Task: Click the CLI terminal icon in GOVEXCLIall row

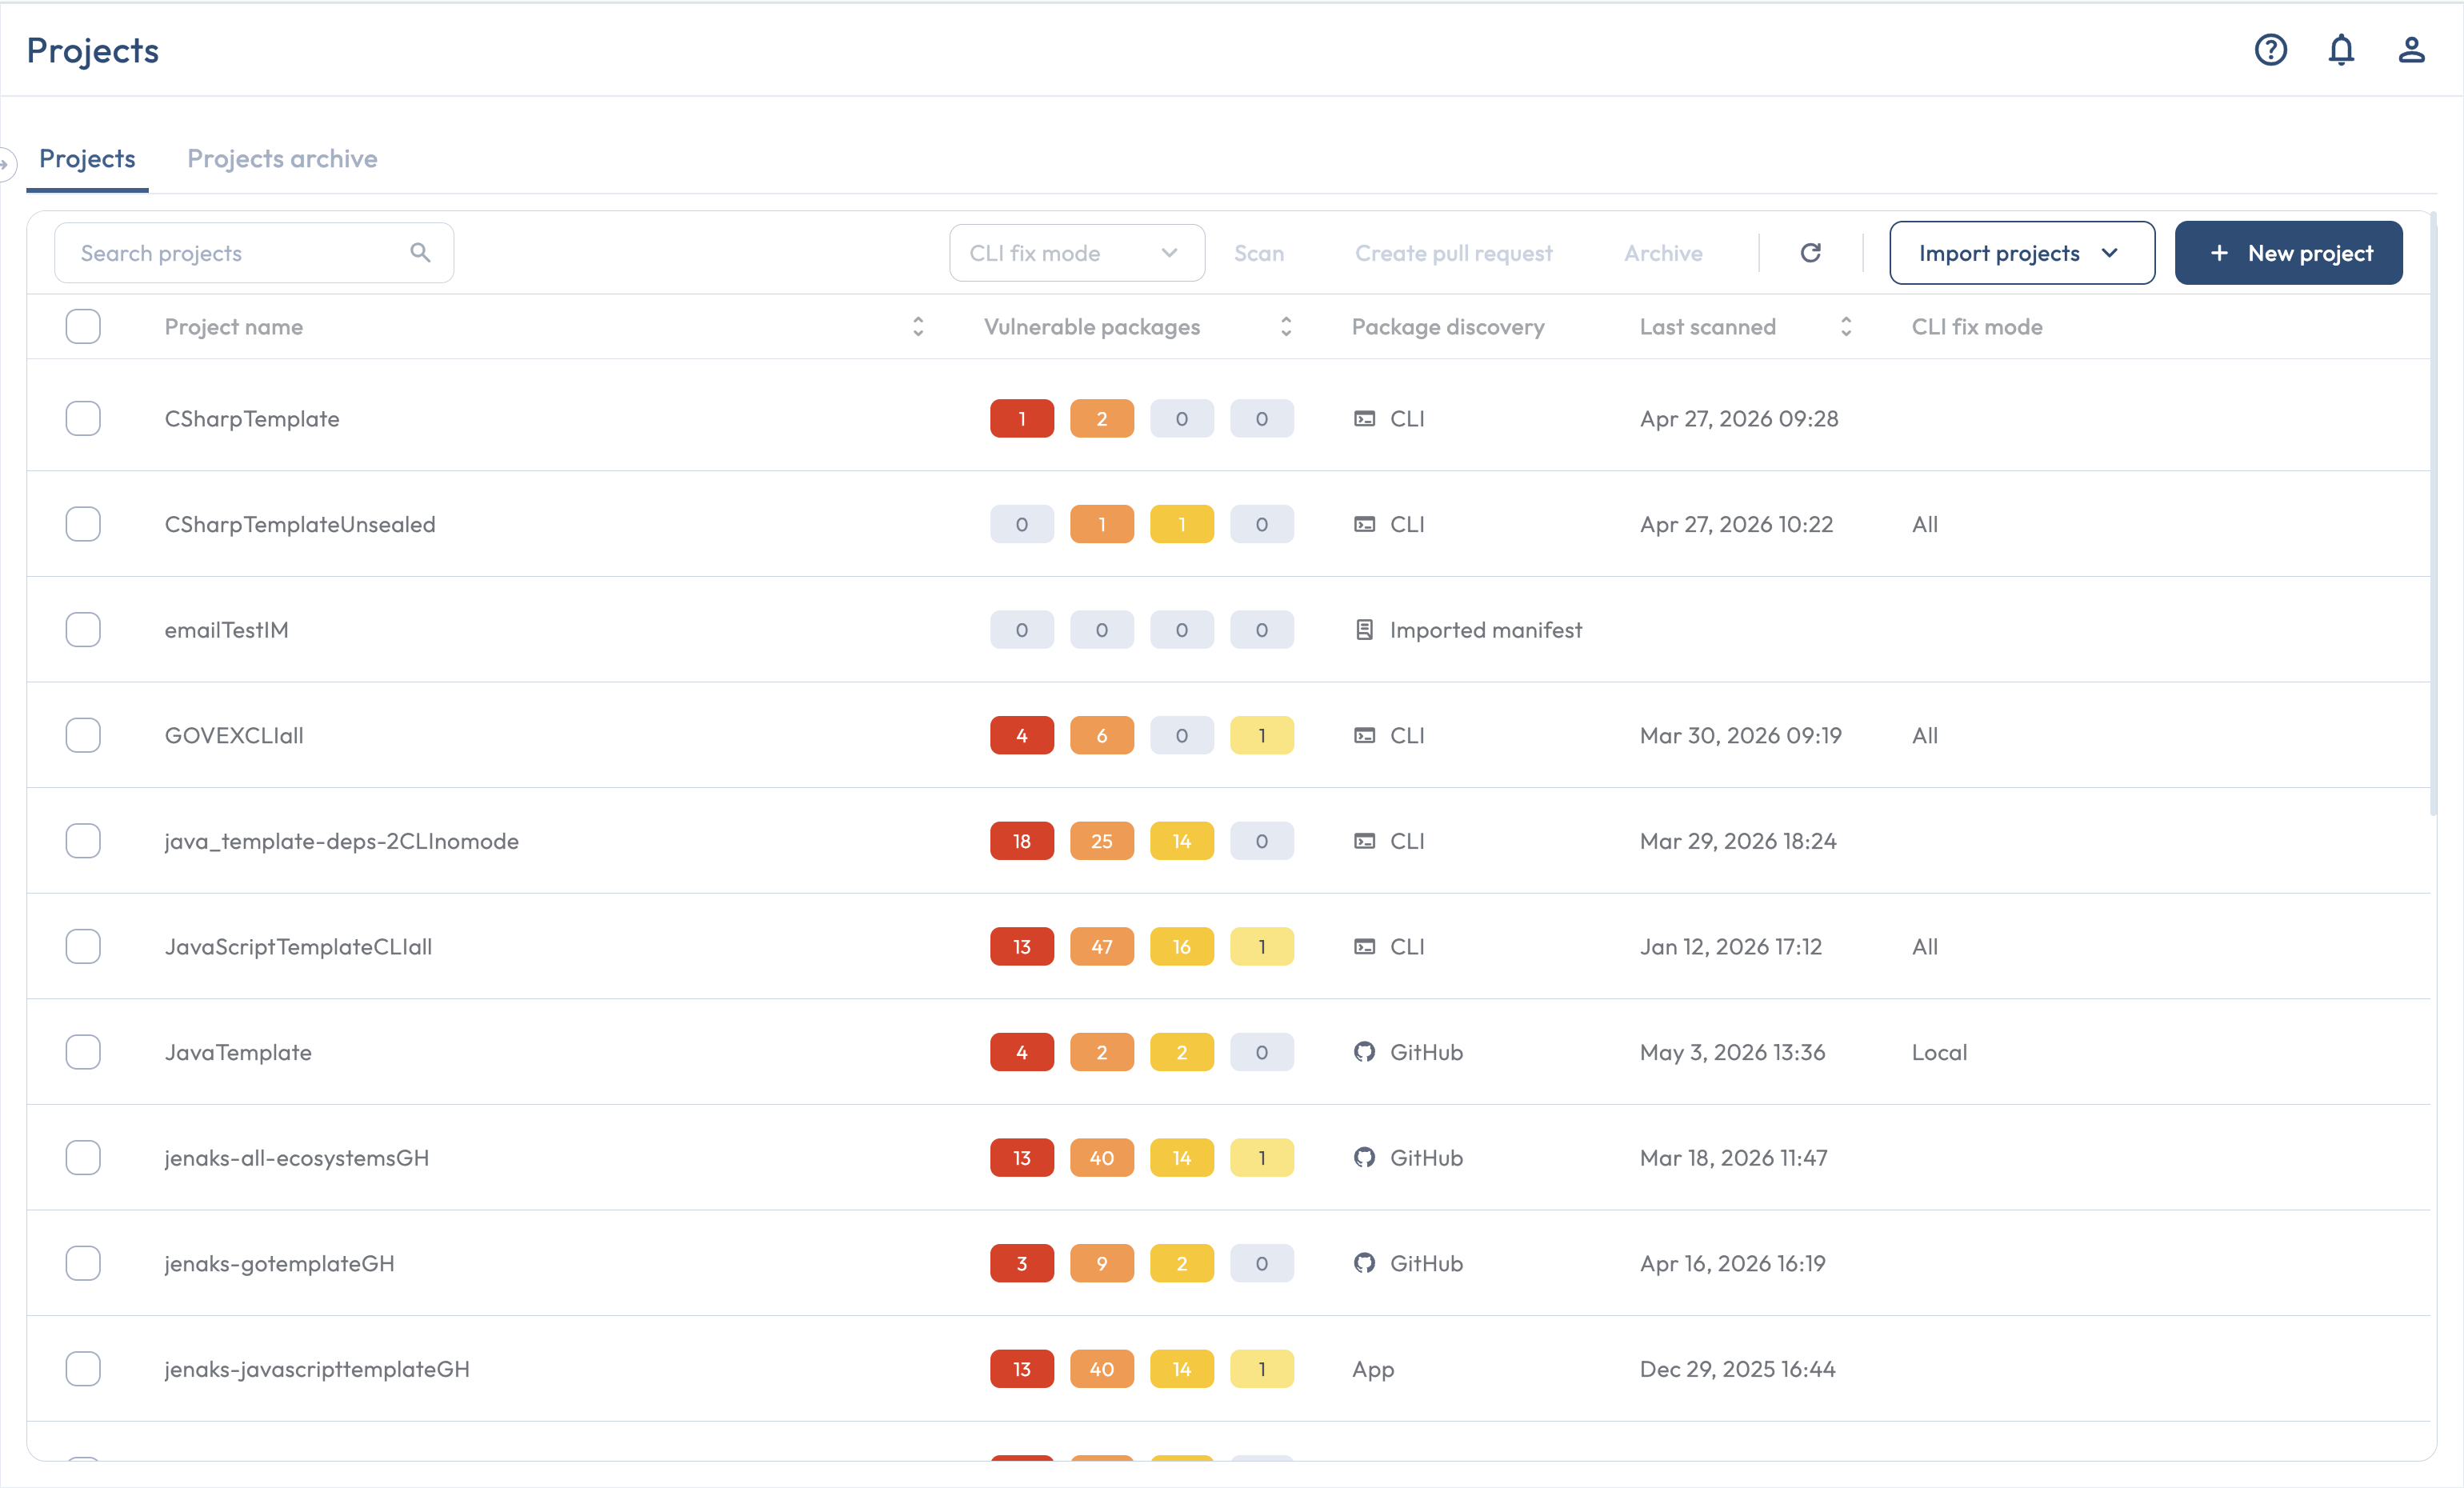Action: coord(1364,736)
